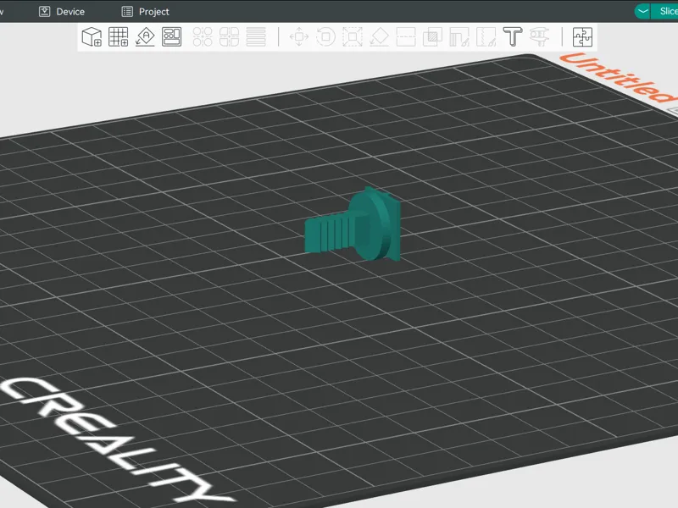Image resolution: width=678 pixels, height=508 pixels.
Task: Open the Mesh boolean tool
Action: click(x=432, y=36)
